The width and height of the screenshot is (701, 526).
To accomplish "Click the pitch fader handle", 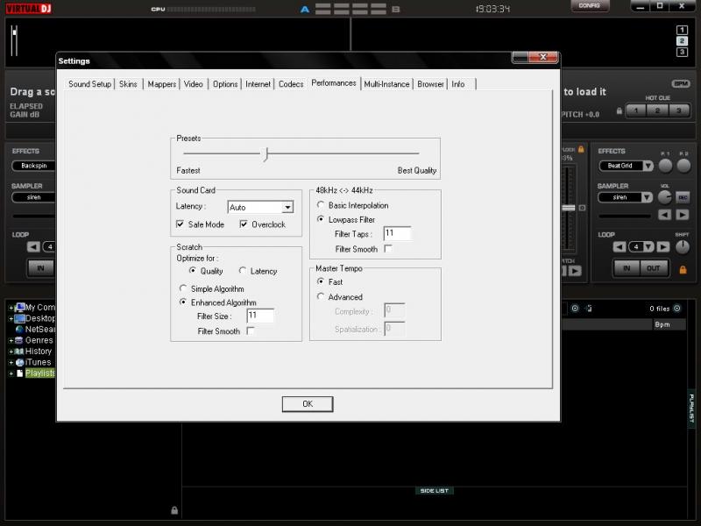I will tap(568, 208).
